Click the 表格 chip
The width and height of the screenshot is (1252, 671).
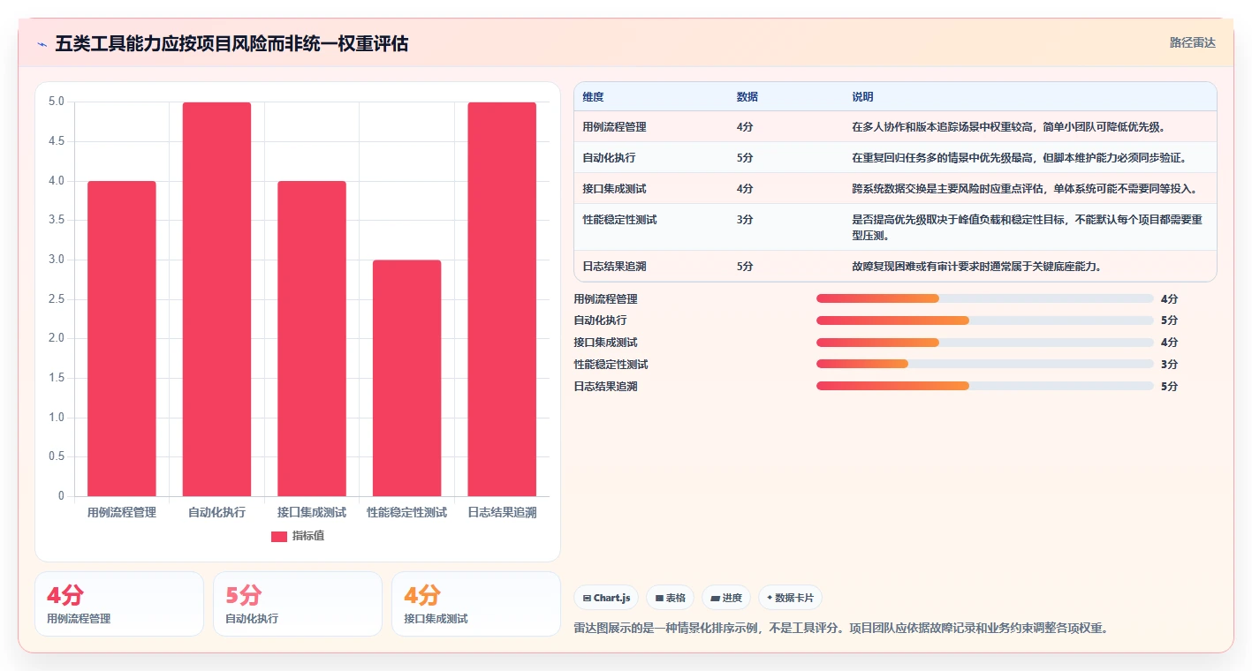pos(671,598)
